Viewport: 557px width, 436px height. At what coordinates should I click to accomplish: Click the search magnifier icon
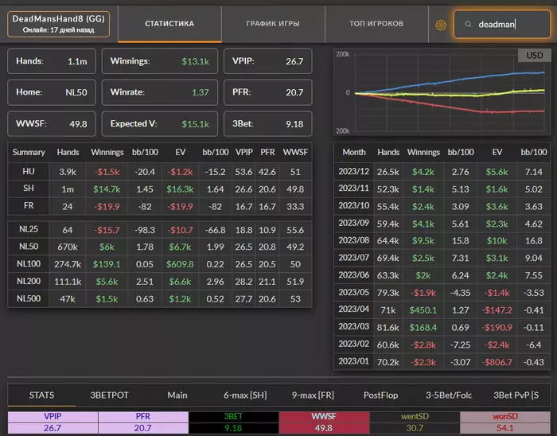click(468, 24)
